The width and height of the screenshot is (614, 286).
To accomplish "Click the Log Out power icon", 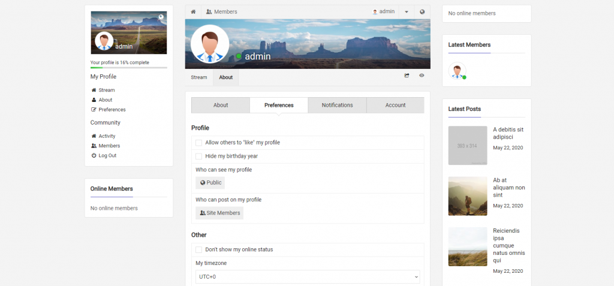I will (x=94, y=155).
